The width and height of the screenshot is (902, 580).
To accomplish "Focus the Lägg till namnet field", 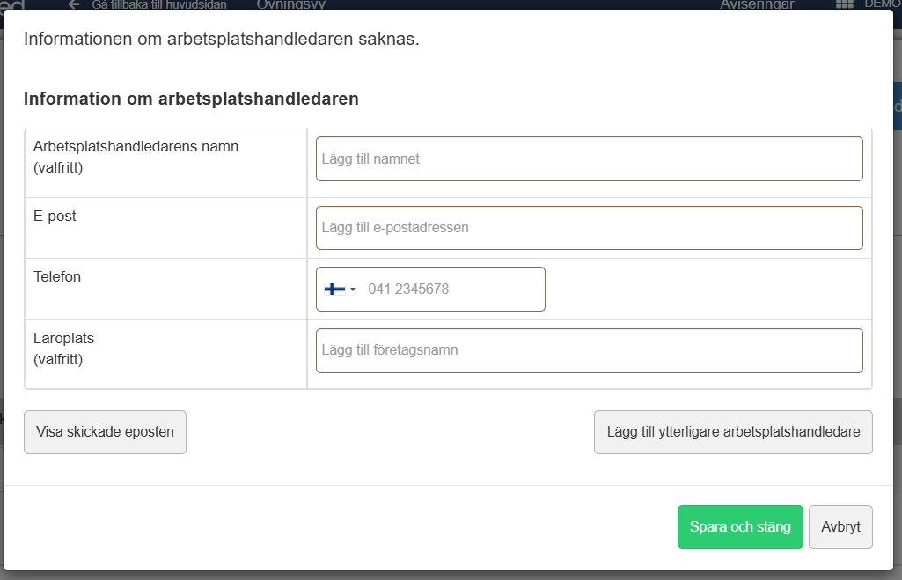I will [x=589, y=158].
